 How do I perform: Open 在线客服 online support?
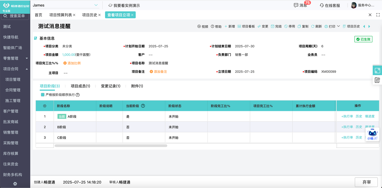click(330, 5)
